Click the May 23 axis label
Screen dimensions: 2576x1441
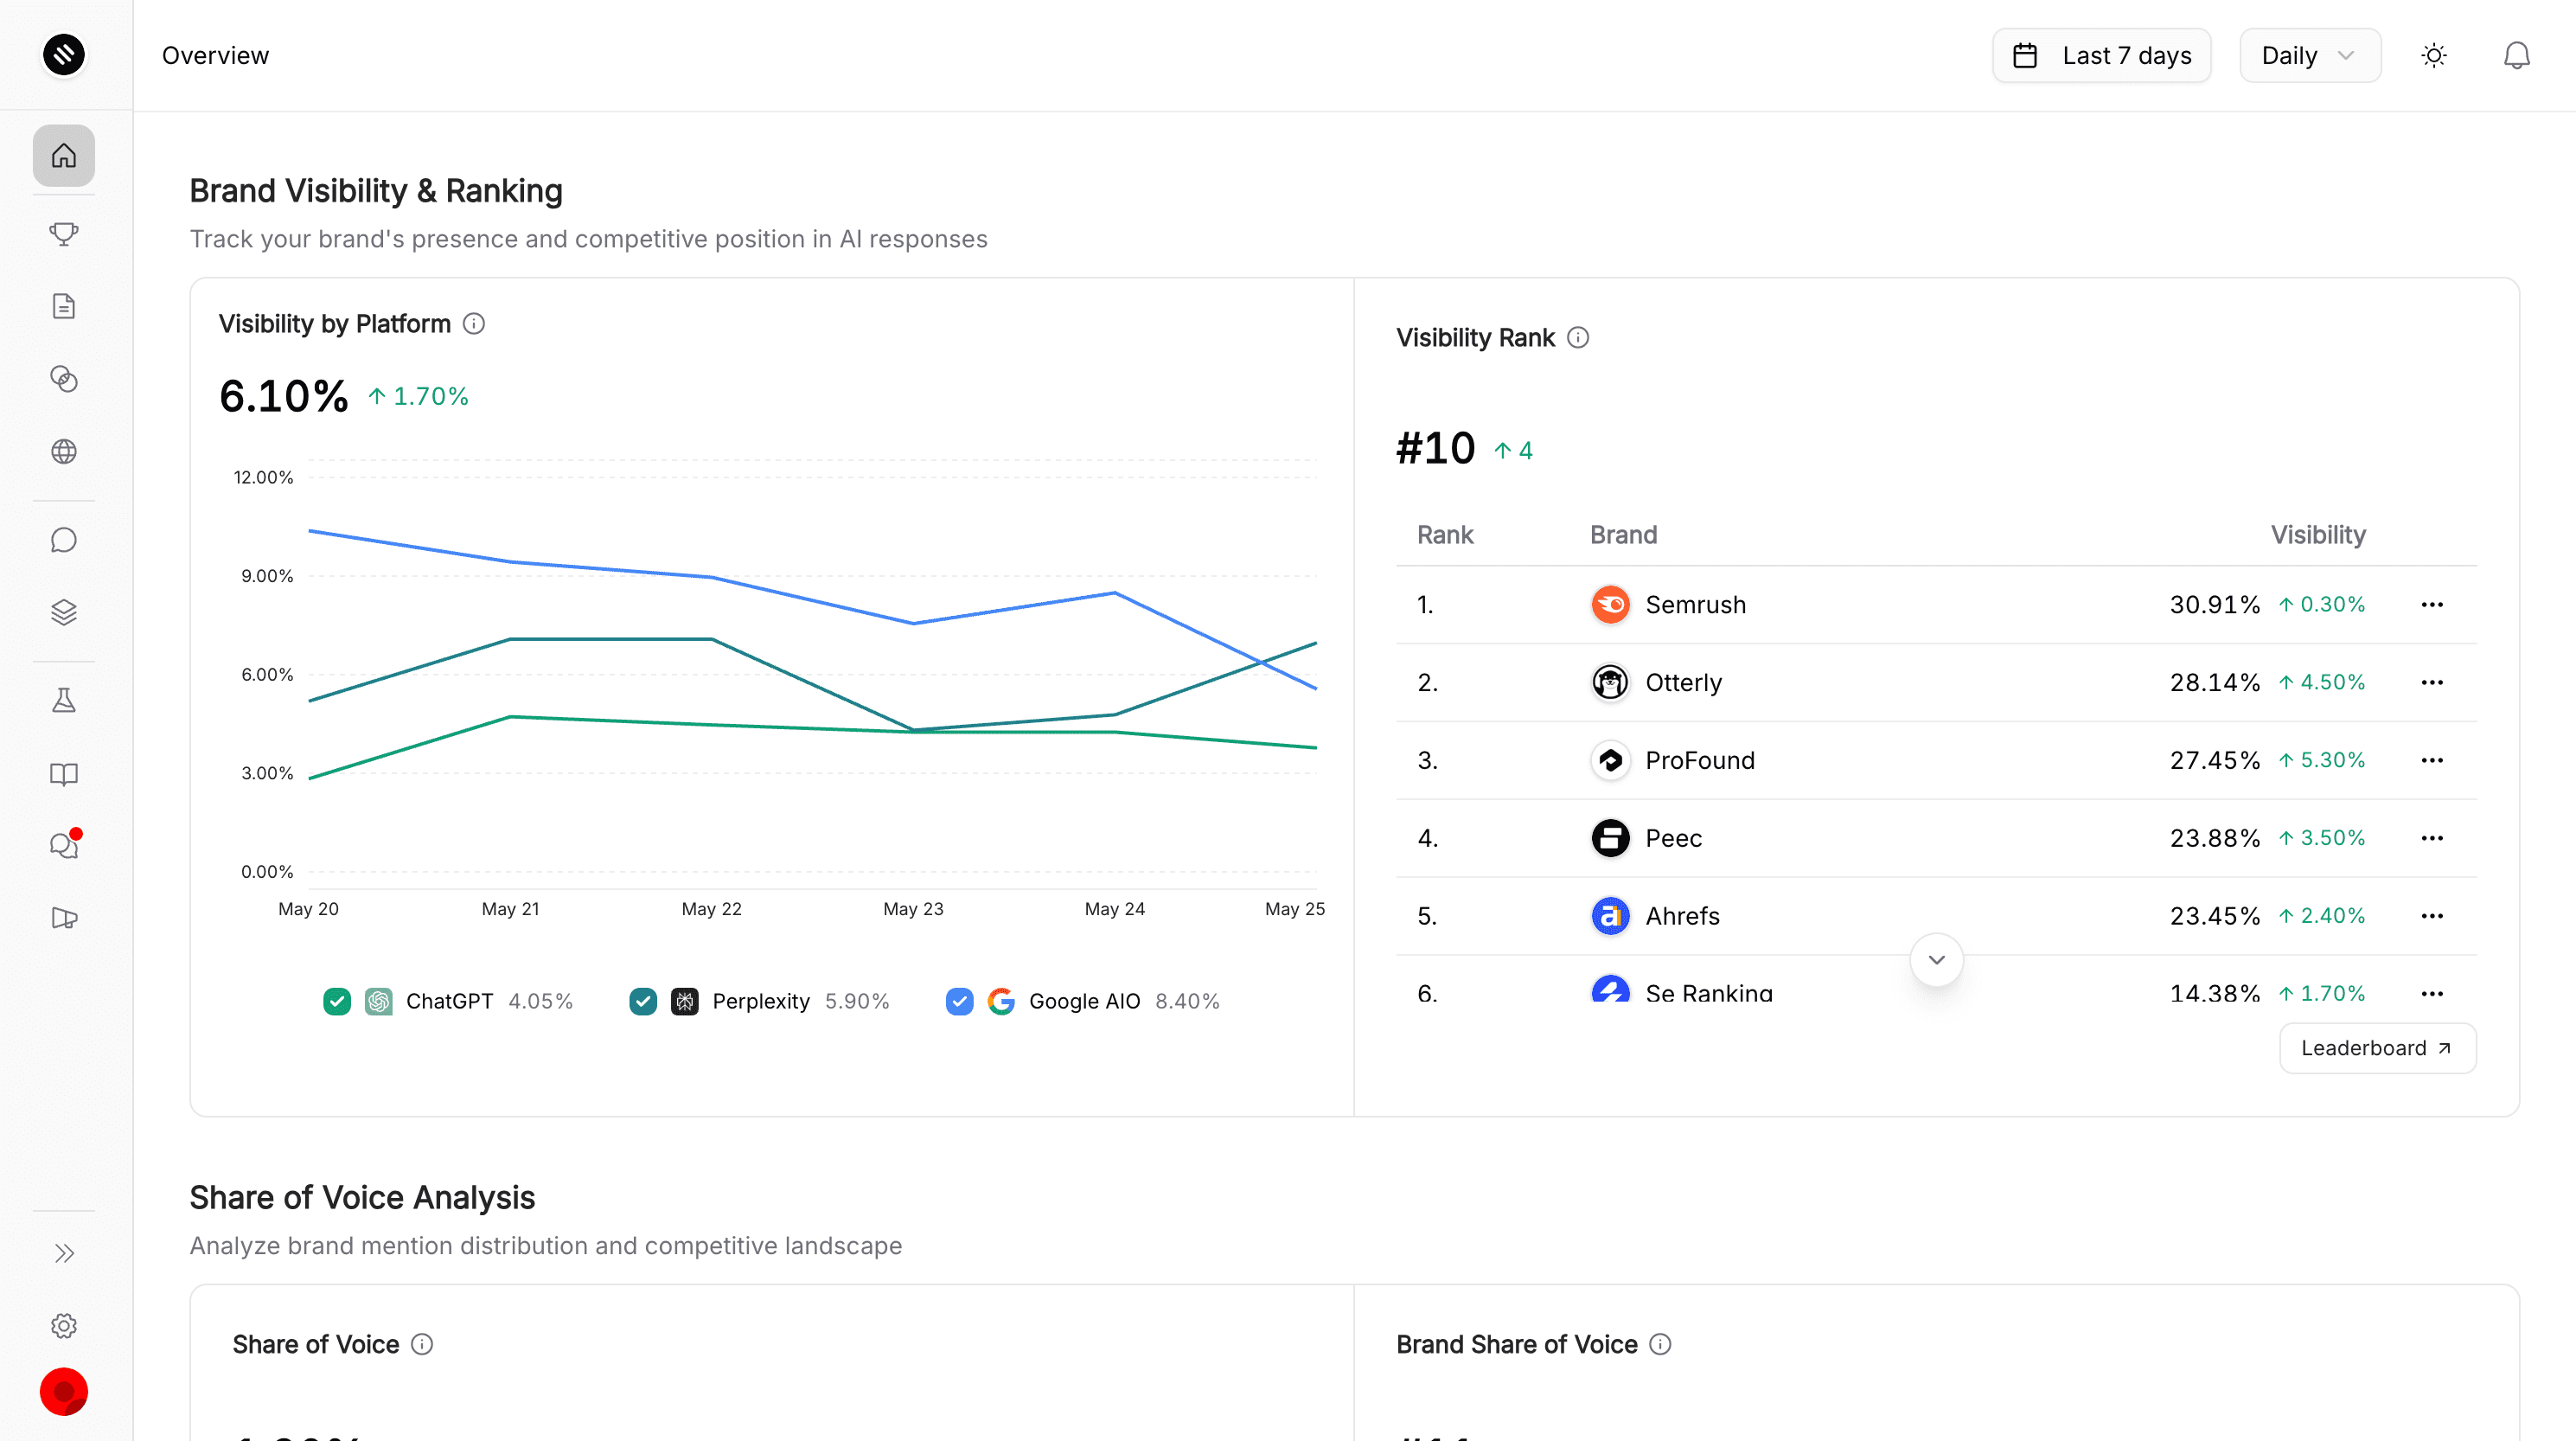click(913, 909)
